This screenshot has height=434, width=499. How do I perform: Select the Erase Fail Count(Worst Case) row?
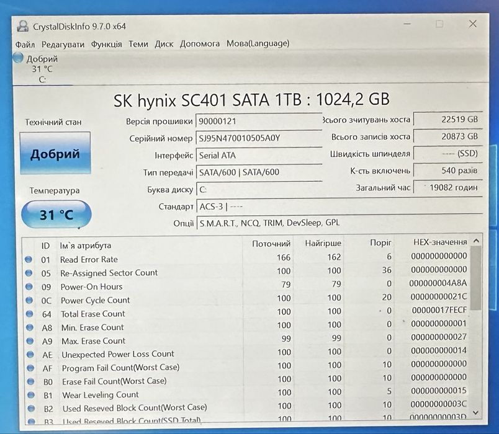pyautogui.click(x=247, y=379)
